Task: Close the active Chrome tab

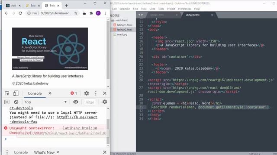Action: pos(58,6)
